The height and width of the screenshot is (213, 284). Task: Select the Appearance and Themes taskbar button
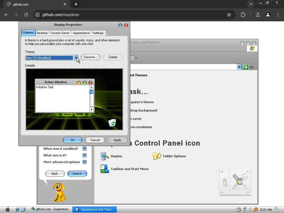(95, 210)
